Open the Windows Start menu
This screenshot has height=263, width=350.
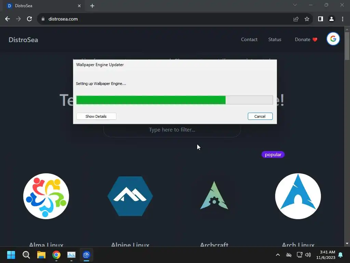pyautogui.click(x=11, y=255)
